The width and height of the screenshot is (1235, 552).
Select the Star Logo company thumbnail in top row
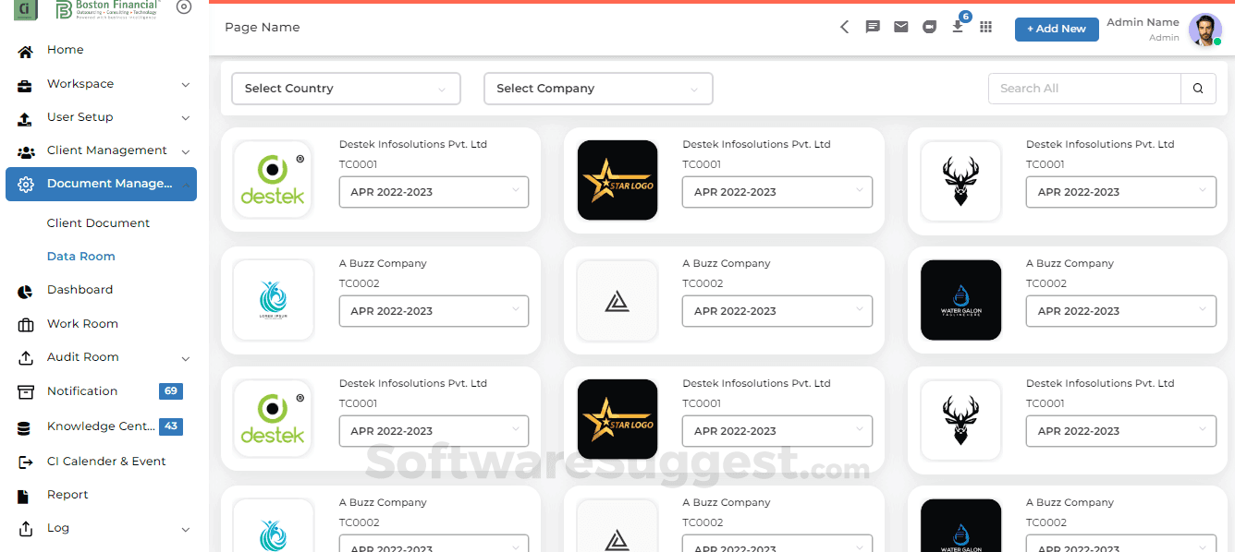(x=617, y=180)
